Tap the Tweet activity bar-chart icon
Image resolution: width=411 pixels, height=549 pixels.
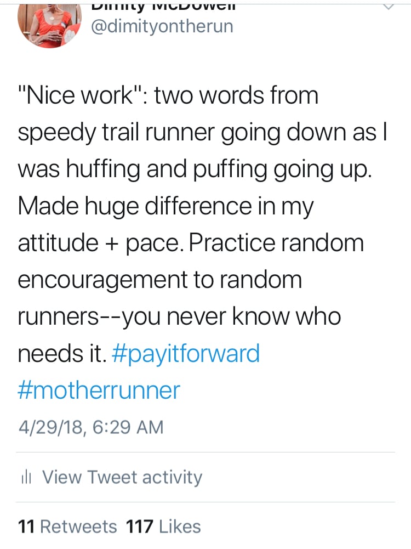tap(25, 478)
